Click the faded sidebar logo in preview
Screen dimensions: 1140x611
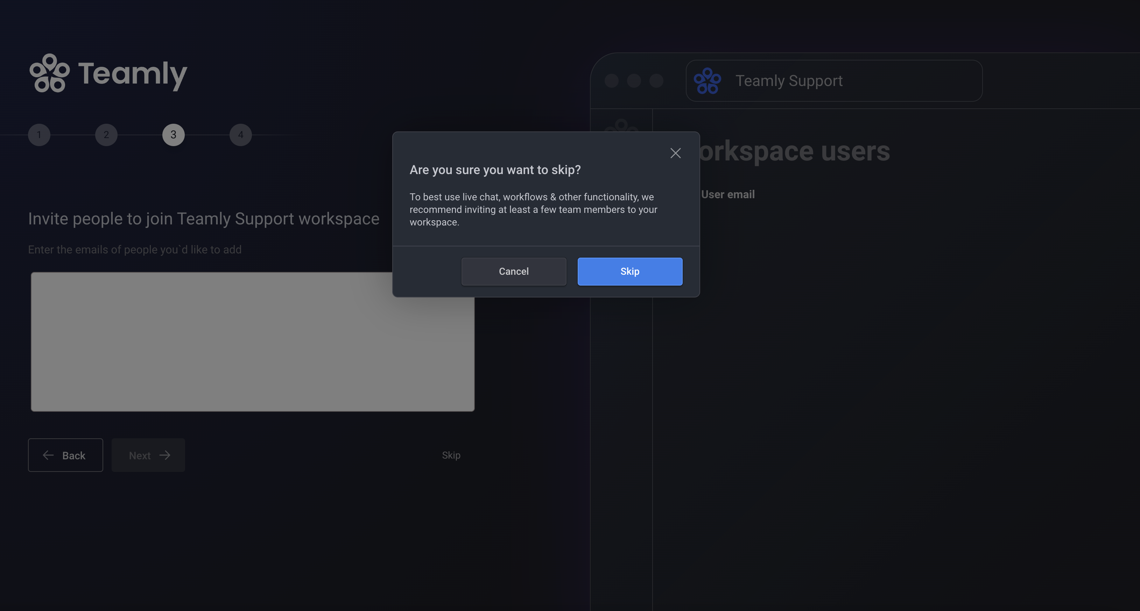tap(621, 126)
